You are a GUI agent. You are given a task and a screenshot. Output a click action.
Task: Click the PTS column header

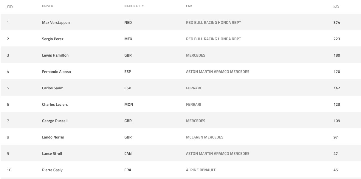336,6
